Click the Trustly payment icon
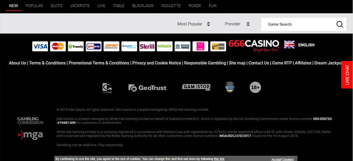This screenshot has width=353, height=161. [x=75, y=46]
